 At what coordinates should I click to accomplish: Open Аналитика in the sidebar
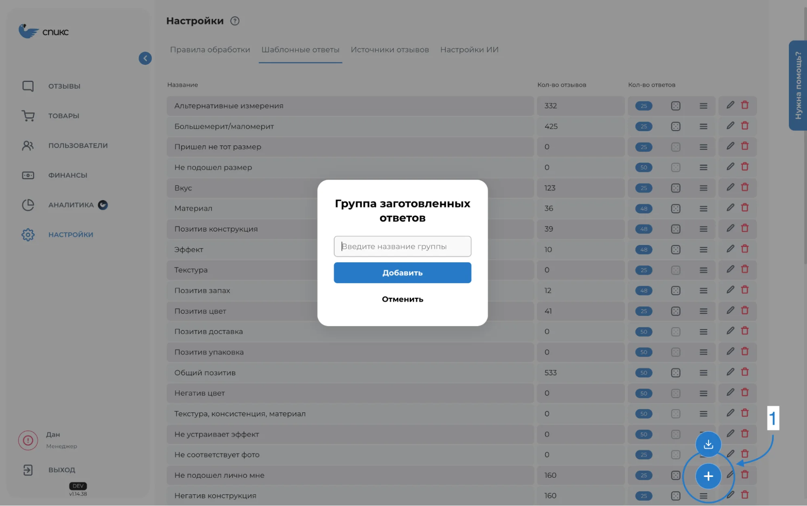(65, 205)
